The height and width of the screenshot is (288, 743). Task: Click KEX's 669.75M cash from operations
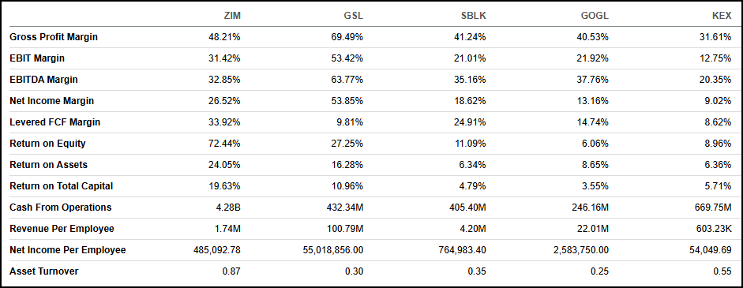click(x=714, y=208)
